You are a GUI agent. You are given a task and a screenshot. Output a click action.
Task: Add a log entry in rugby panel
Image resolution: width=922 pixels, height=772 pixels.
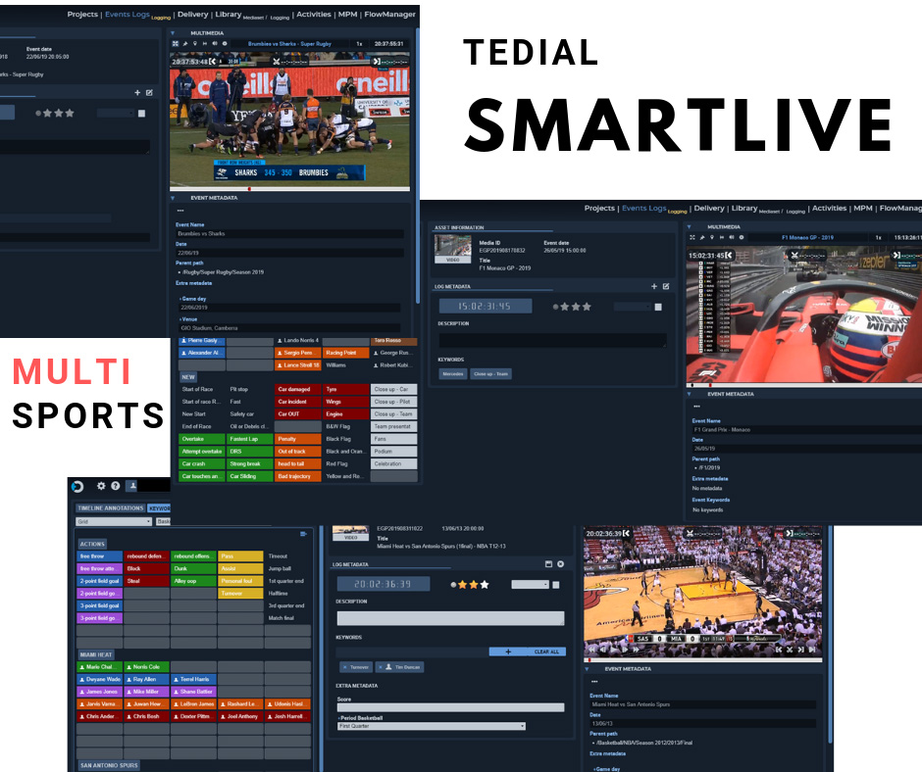coord(137,92)
